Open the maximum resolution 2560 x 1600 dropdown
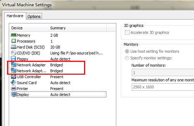This screenshot has height=126, width=194. [163, 87]
